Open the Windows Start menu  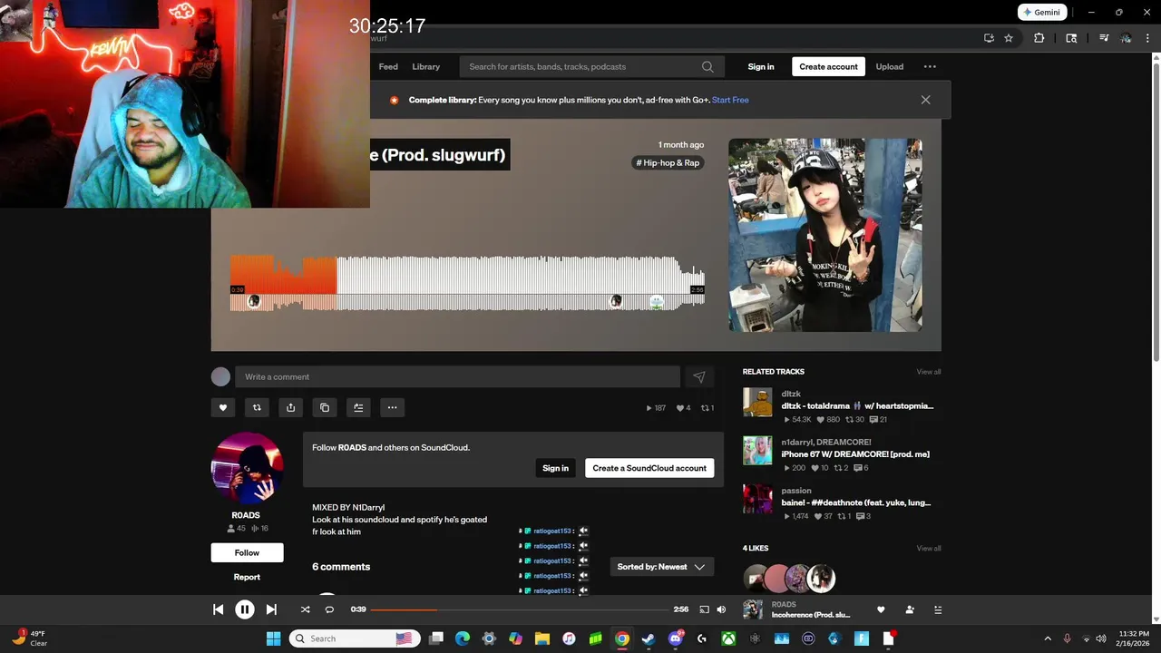pyautogui.click(x=273, y=638)
